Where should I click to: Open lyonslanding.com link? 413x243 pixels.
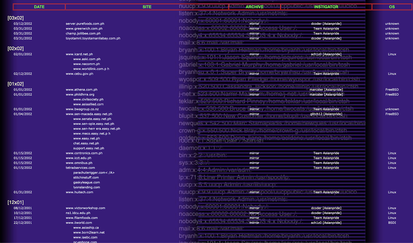pos(86,188)
